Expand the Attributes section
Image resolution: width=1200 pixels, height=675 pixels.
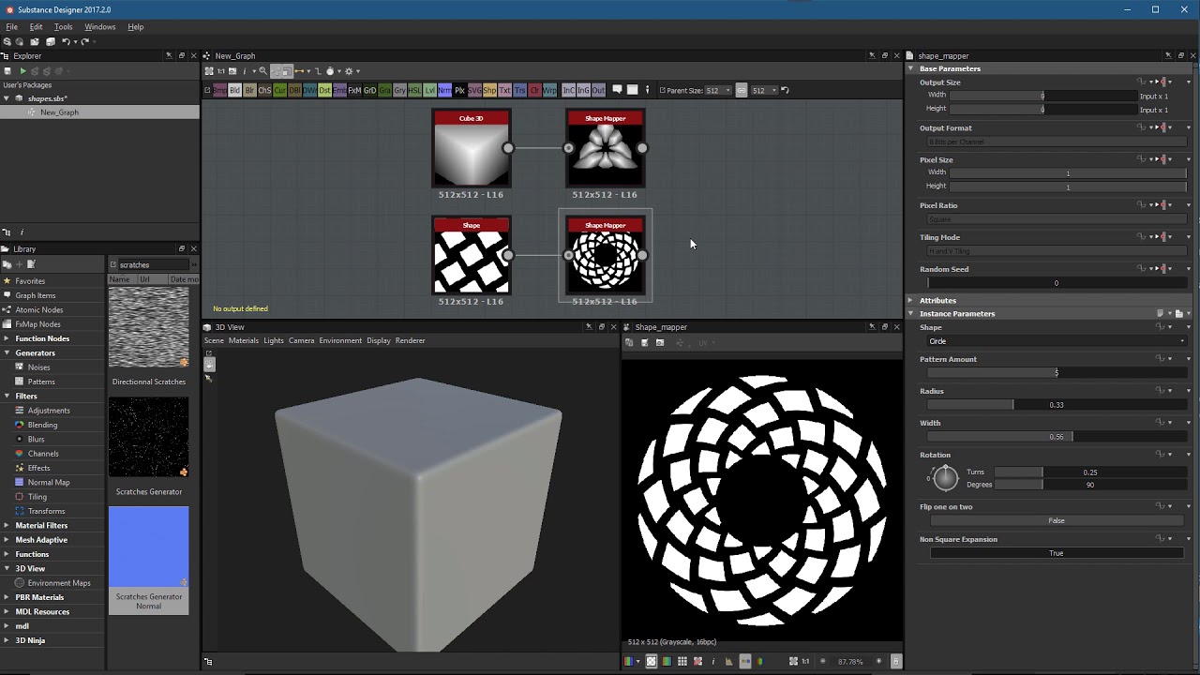click(937, 300)
